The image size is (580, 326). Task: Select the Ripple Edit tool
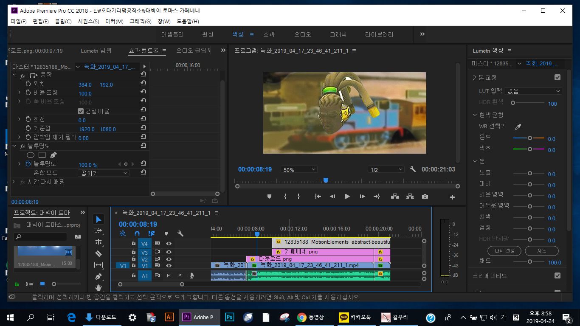tap(99, 242)
